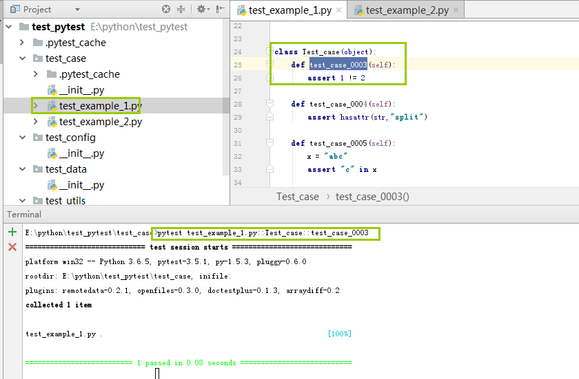This screenshot has width=579, height=379.
Task: Open a new terminal session with plus icon
Action: 12,232
